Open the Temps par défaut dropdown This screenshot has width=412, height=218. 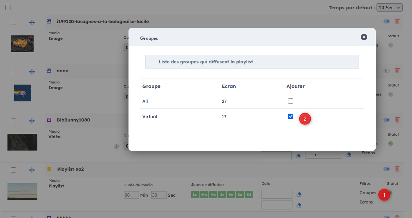click(389, 8)
